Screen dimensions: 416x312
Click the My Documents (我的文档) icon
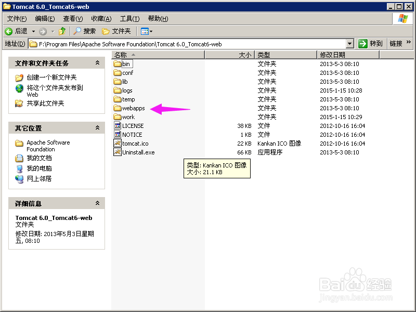coord(19,158)
